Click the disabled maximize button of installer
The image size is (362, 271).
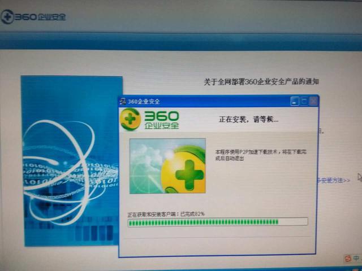click(x=304, y=101)
